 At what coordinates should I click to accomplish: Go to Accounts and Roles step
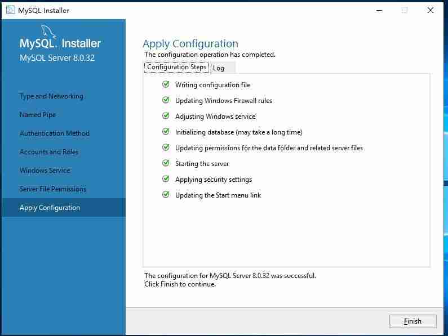click(x=49, y=152)
